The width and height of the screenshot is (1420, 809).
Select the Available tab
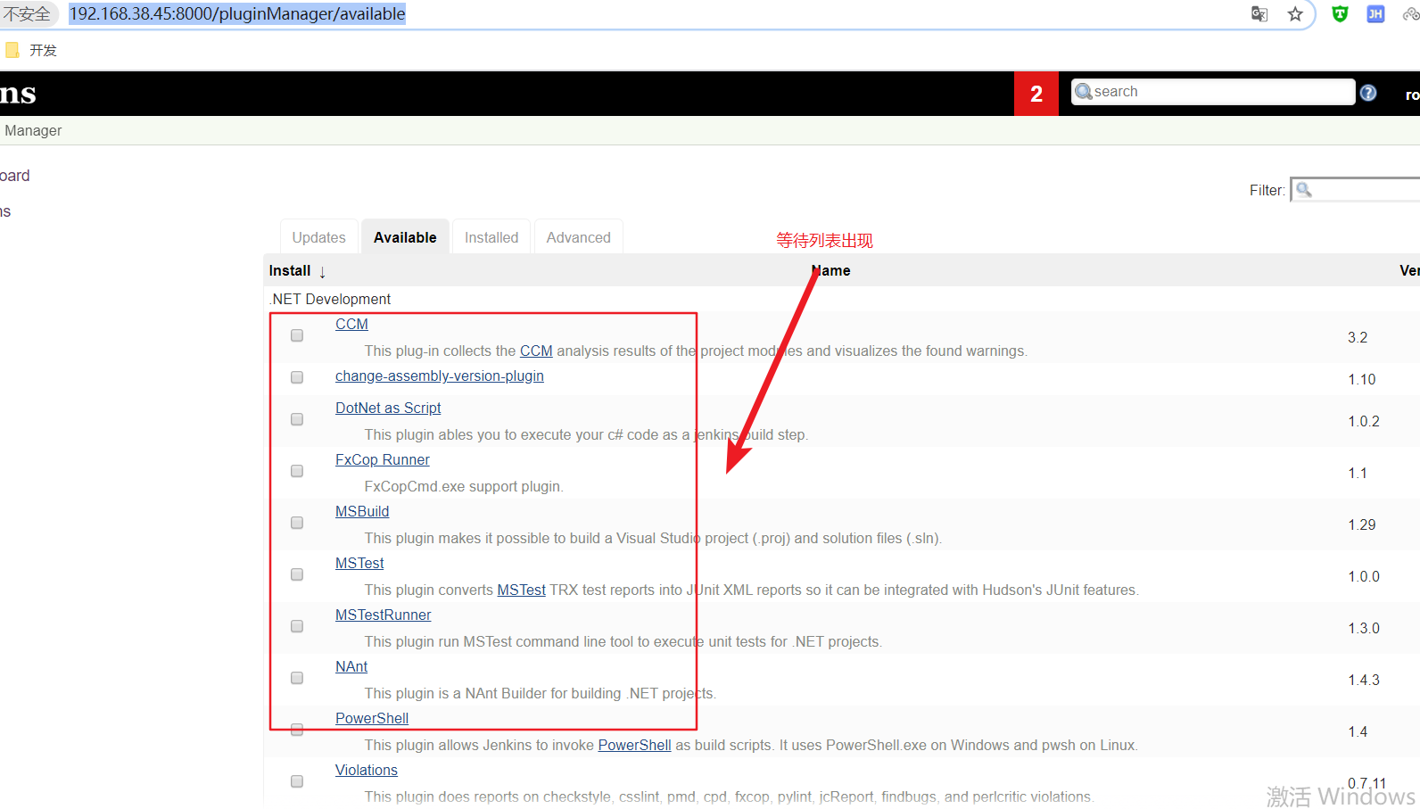405,237
